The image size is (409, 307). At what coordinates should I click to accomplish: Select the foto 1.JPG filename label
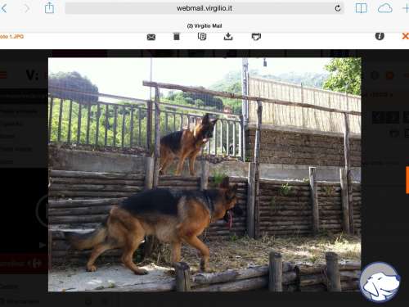point(11,37)
